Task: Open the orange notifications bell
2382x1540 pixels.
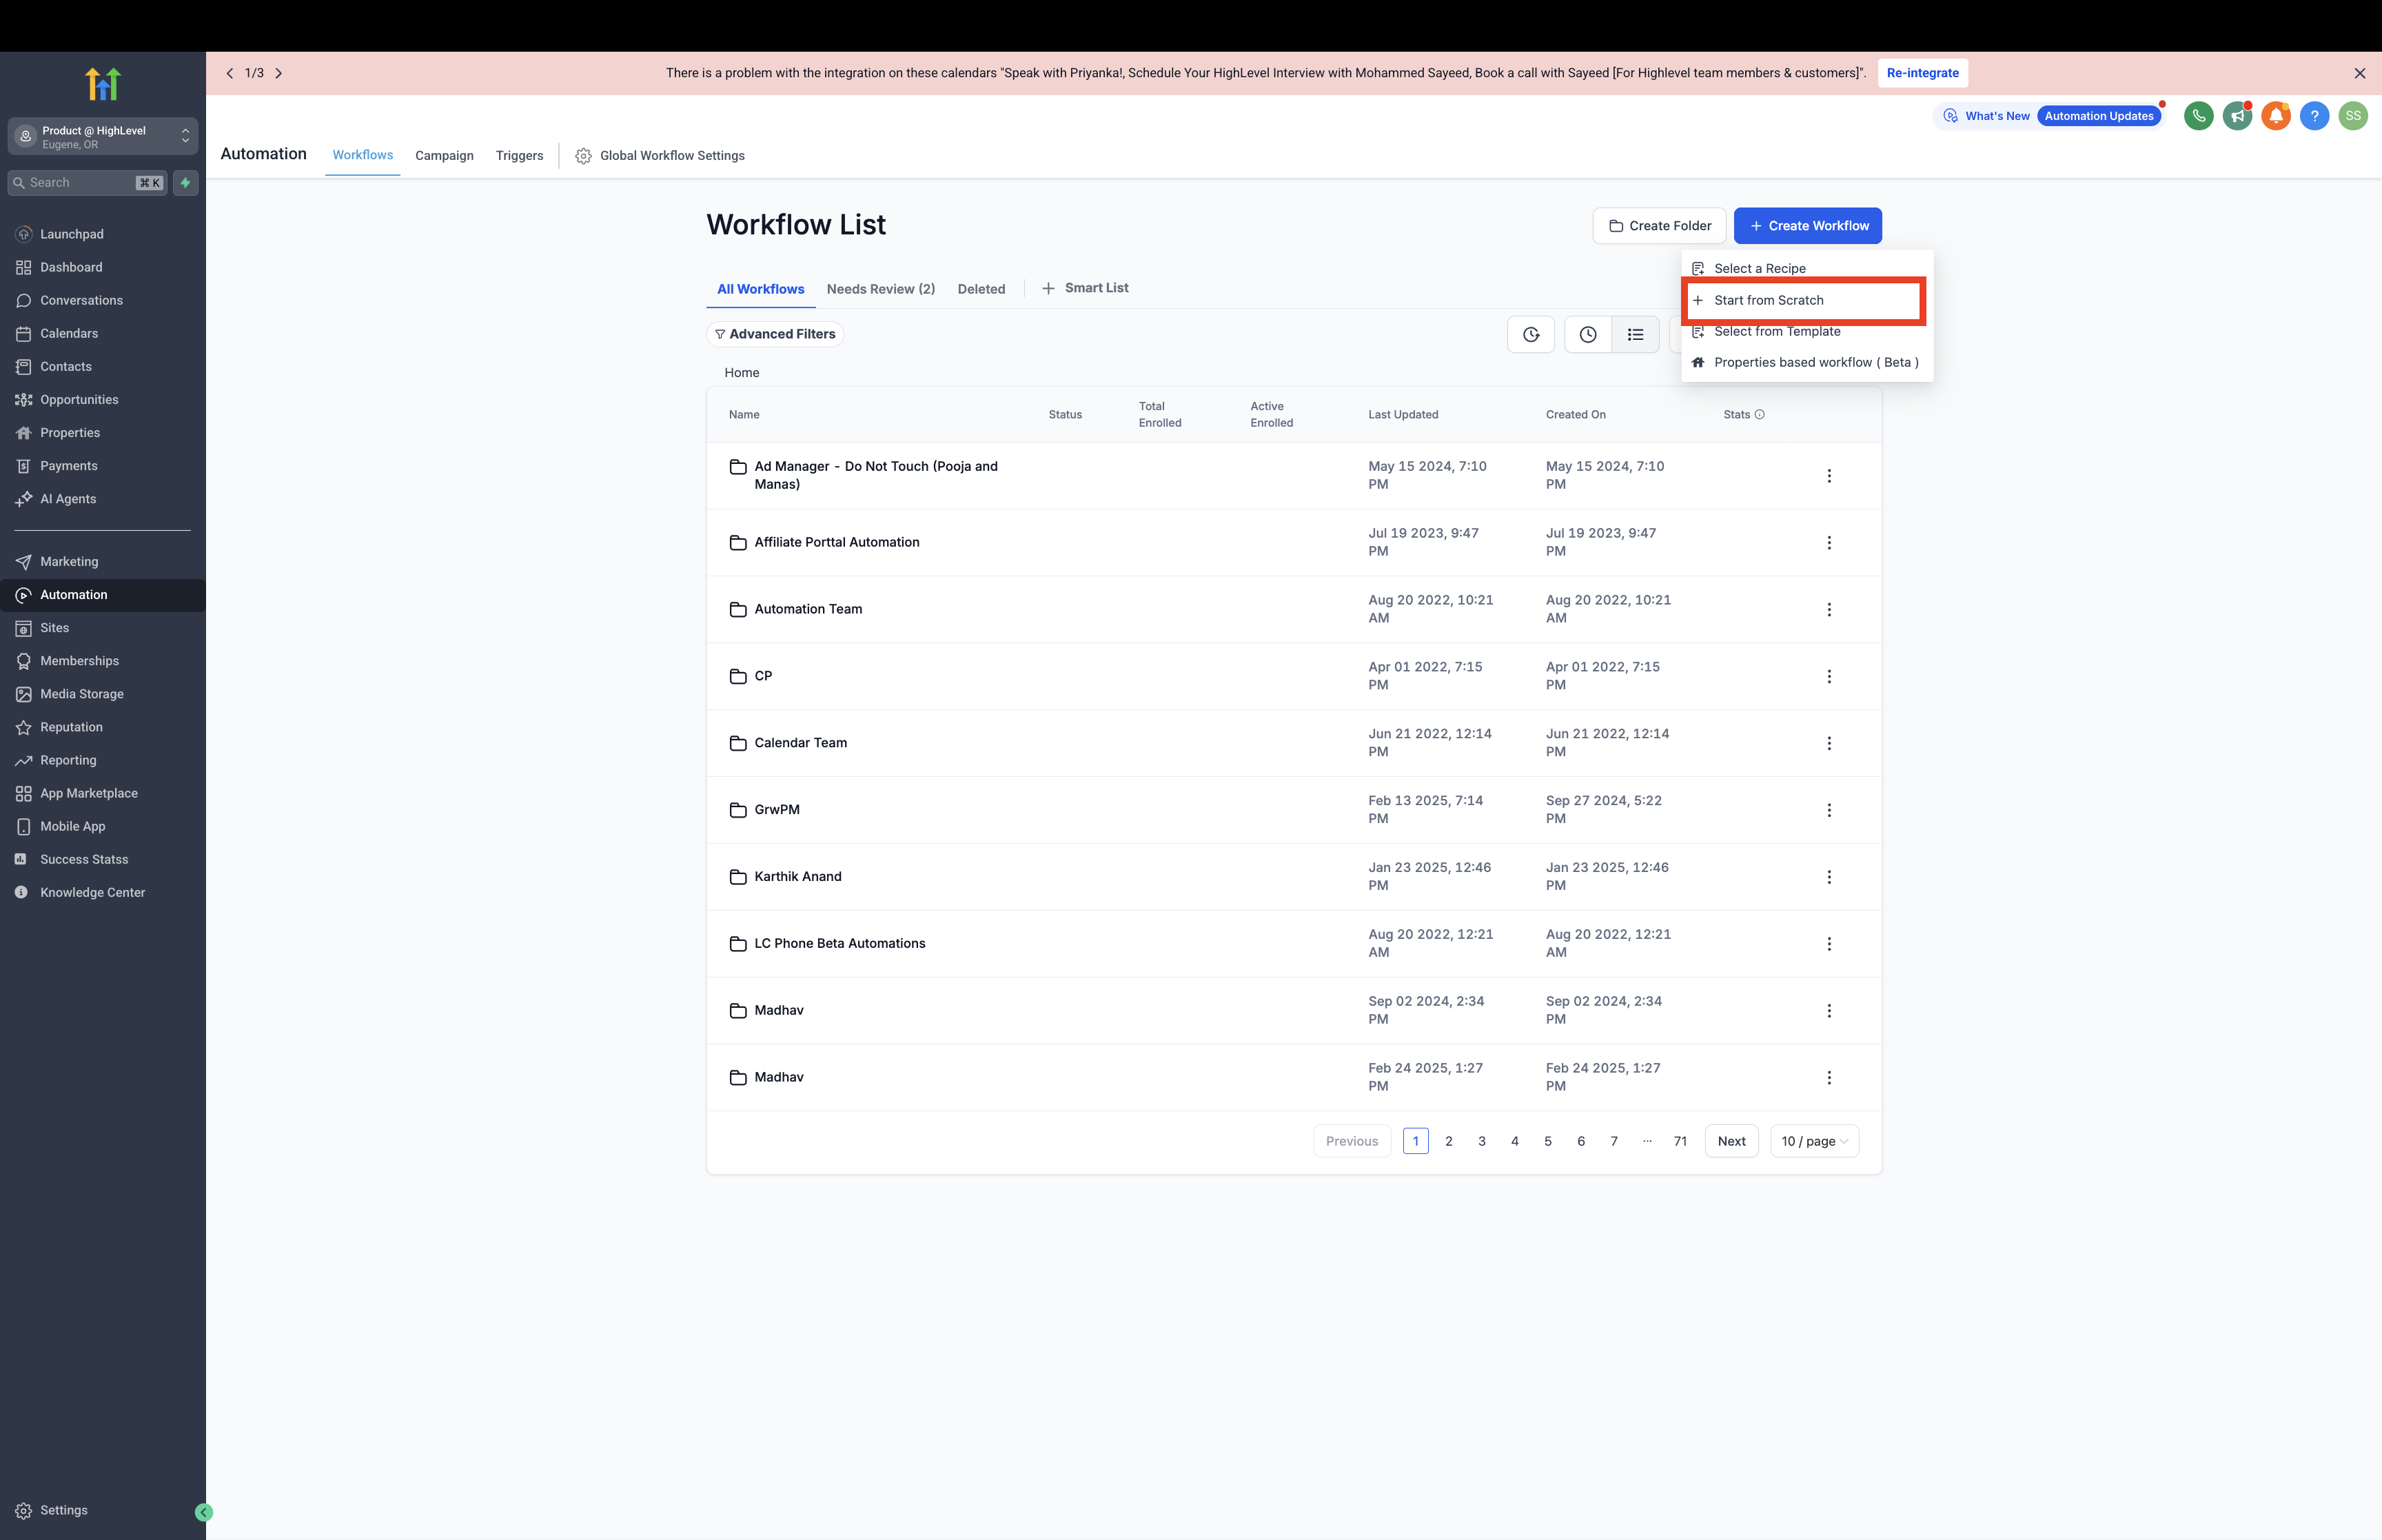Action: coord(2276,116)
